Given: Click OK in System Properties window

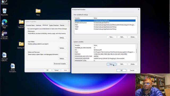Looking at the screenshot, I should click(47, 70).
